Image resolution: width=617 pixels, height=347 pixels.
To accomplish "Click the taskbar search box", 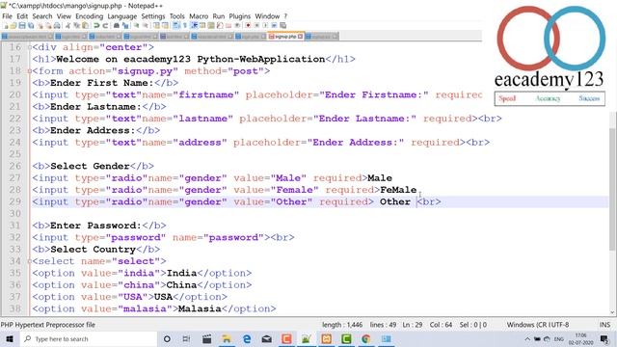I will click(x=89, y=338).
